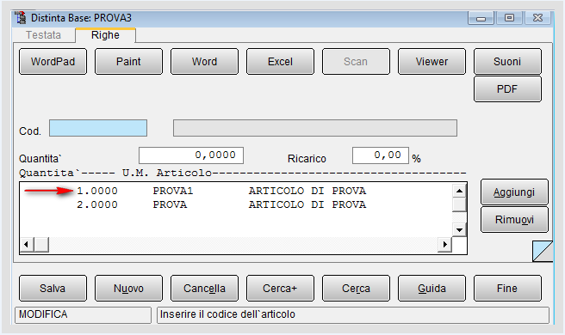The image size is (565, 335).
Task: Select the 2.0000 PROVA row
Action: pyautogui.click(x=236, y=204)
